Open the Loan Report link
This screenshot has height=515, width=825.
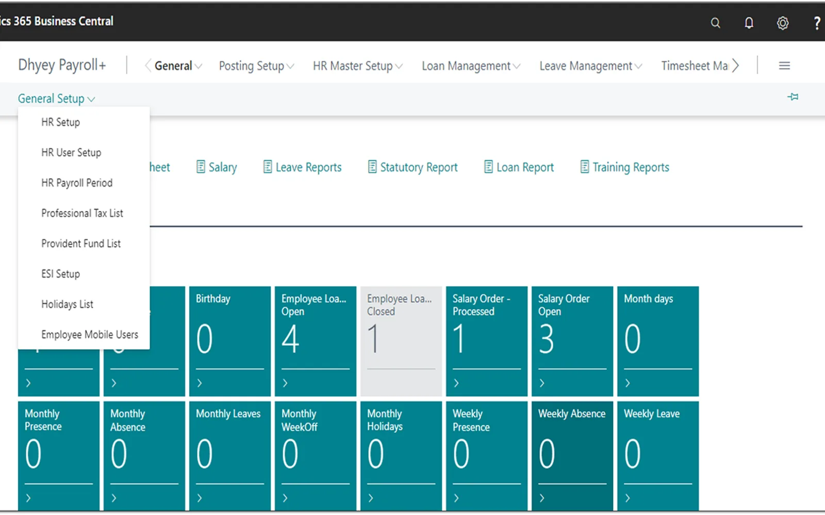[x=525, y=167]
